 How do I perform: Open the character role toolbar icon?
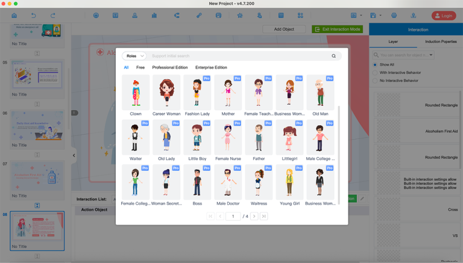click(x=134, y=16)
